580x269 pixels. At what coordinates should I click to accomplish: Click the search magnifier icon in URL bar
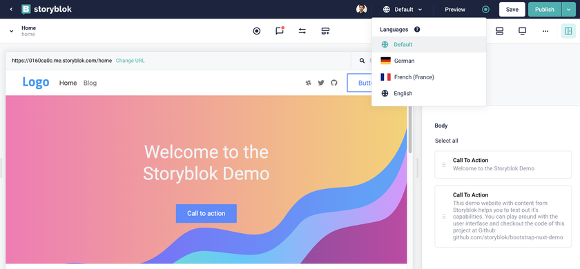tap(362, 61)
